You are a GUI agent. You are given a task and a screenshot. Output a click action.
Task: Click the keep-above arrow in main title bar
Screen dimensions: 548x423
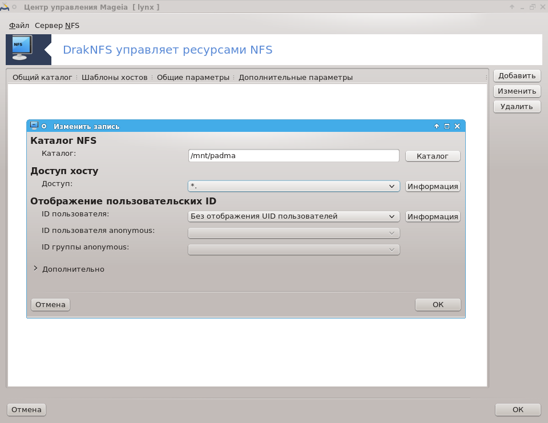coord(512,7)
